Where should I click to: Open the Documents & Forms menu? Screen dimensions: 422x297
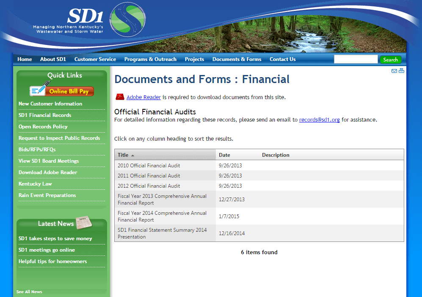click(x=237, y=59)
